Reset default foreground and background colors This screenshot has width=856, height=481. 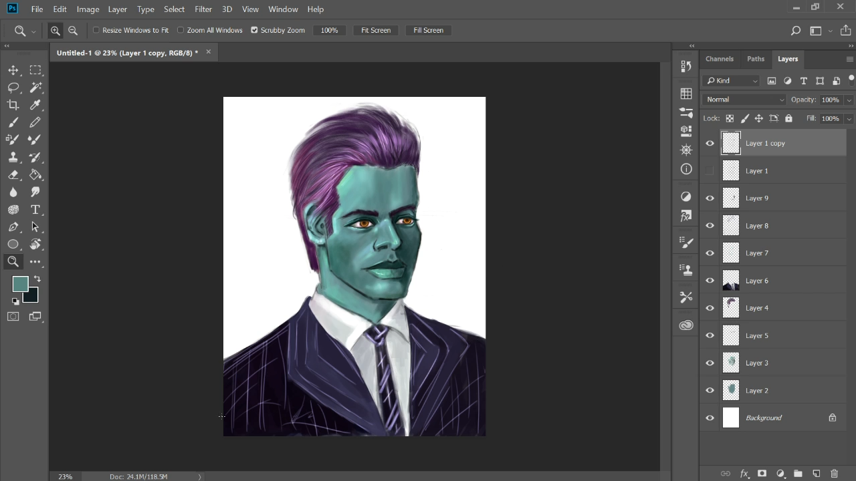point(15,301)
